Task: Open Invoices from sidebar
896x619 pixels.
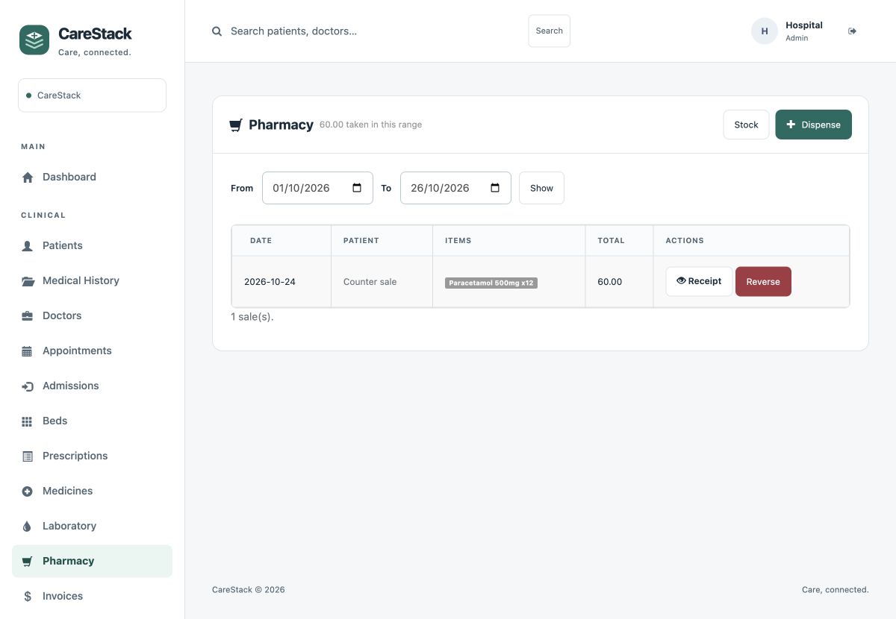Action: 92,596
